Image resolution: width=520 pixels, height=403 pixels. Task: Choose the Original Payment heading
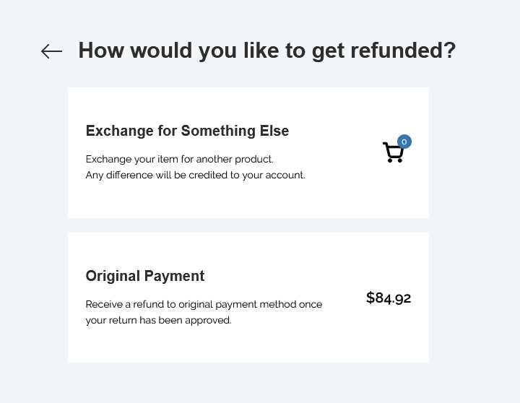coord(145,276)
